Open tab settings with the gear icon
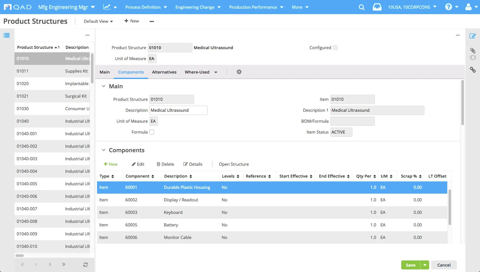480x272 pixels. (239, 72)
